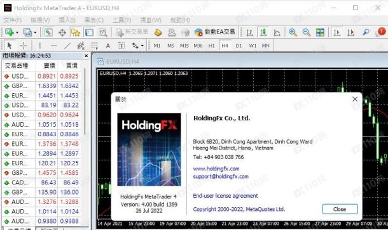Viewport: 388px width, 230px height.
Task: Open the Data Window crosshair-circle icon
Action: (x=62, y=32)
